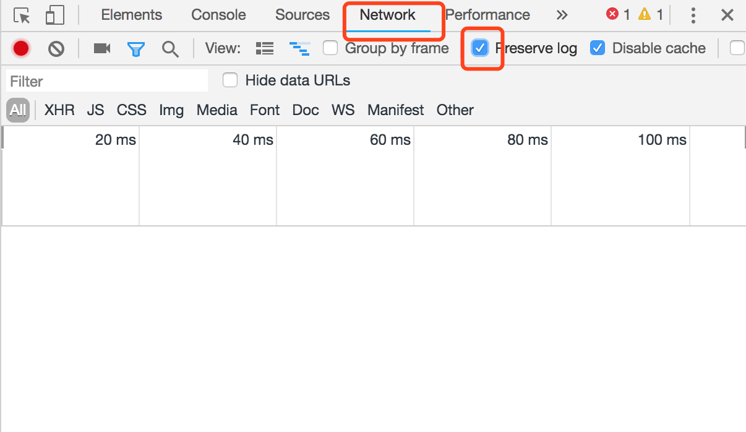Clear network log with the block icon

coord(56,48)
